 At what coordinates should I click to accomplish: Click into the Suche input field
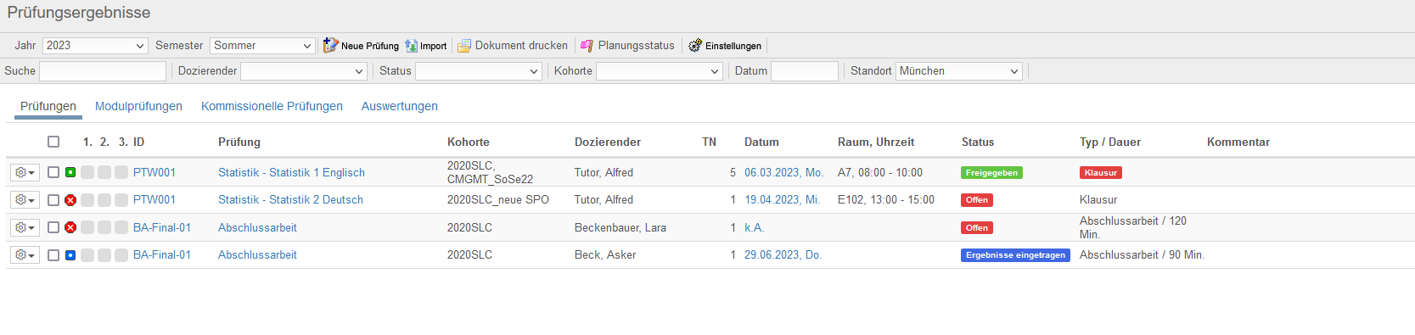pos(103,71)
